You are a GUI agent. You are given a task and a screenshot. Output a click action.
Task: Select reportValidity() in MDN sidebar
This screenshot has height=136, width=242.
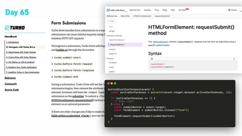[x=117, y=40]
